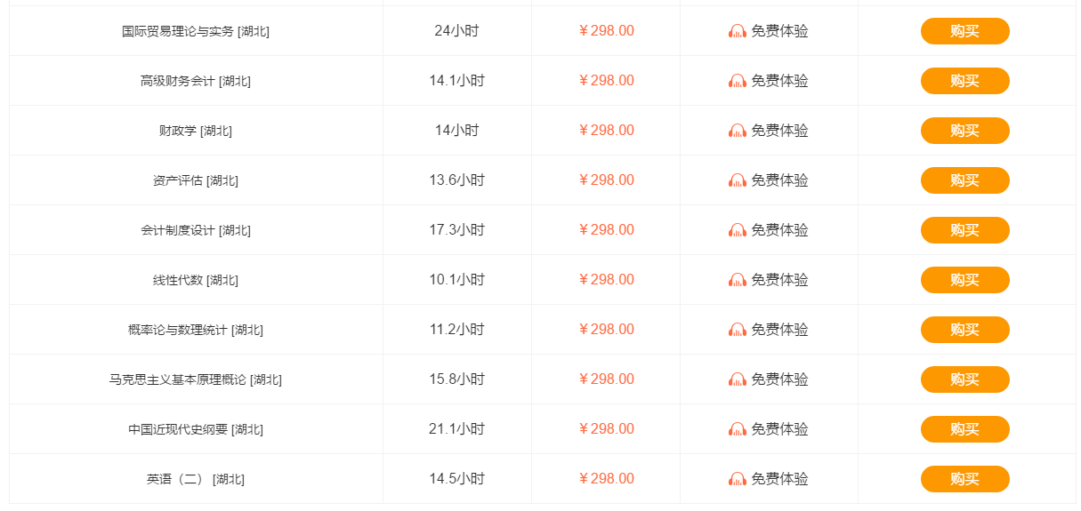The width and height of the screenshot is (1081, 511).
Task: Click headphone icon in 资产评估 row
Action: (x=738, y=180)
